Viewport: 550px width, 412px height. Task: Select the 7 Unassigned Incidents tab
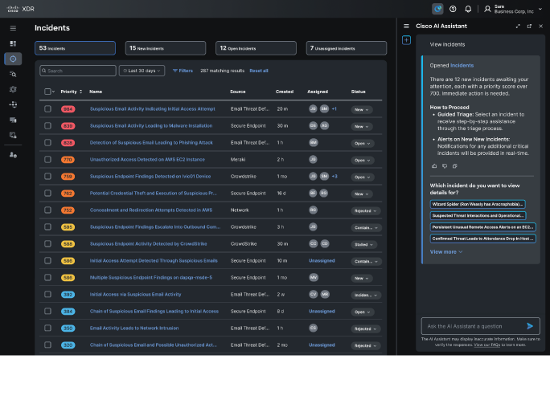[346, 48]
